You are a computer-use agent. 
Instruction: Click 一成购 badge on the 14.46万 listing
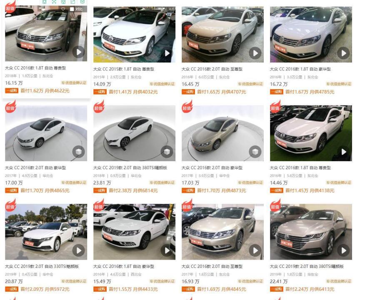(x=277, y=190)
